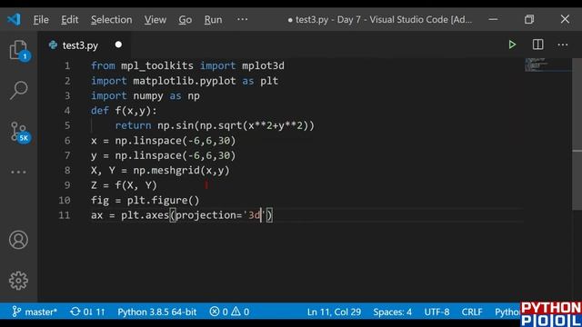Viewport: 582px width, 327px height.
Task: Open the Explorer view in activity bar
Action: coord(18,50)
